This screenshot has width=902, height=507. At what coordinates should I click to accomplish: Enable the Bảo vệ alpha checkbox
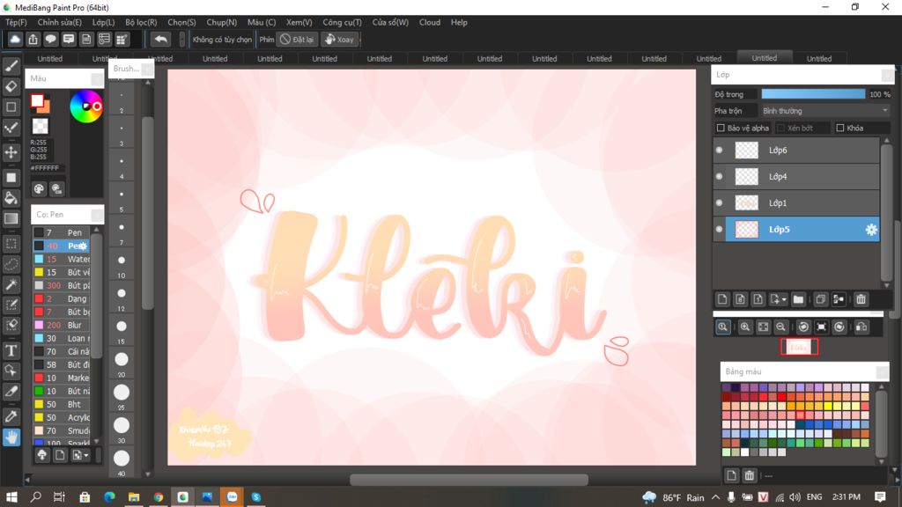coord(721,128)
